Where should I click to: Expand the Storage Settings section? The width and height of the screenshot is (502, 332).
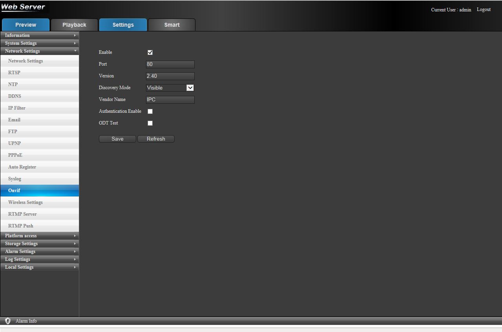point(39,244)
